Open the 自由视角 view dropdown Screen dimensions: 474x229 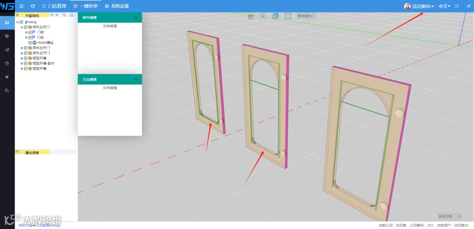(x=450, y=216)
